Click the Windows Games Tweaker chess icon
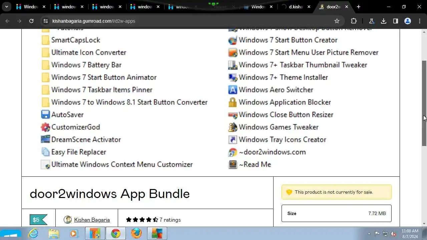 (233, 127)
